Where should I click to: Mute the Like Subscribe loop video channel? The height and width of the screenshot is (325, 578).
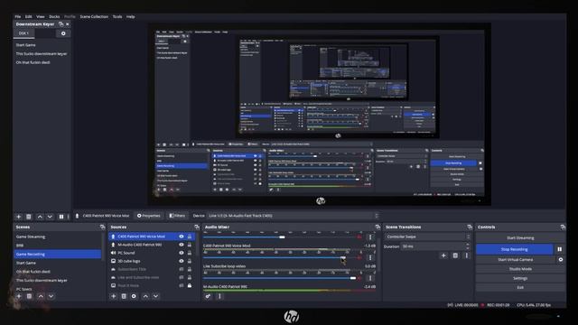[359, 278]
